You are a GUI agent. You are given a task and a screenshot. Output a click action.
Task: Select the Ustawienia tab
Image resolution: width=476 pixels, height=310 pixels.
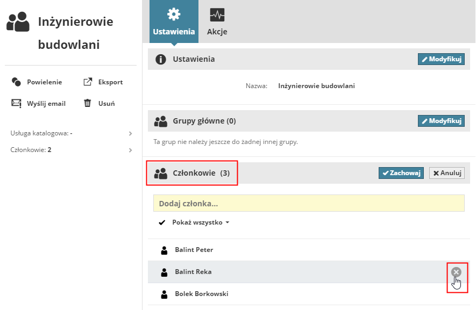(174, 21)
